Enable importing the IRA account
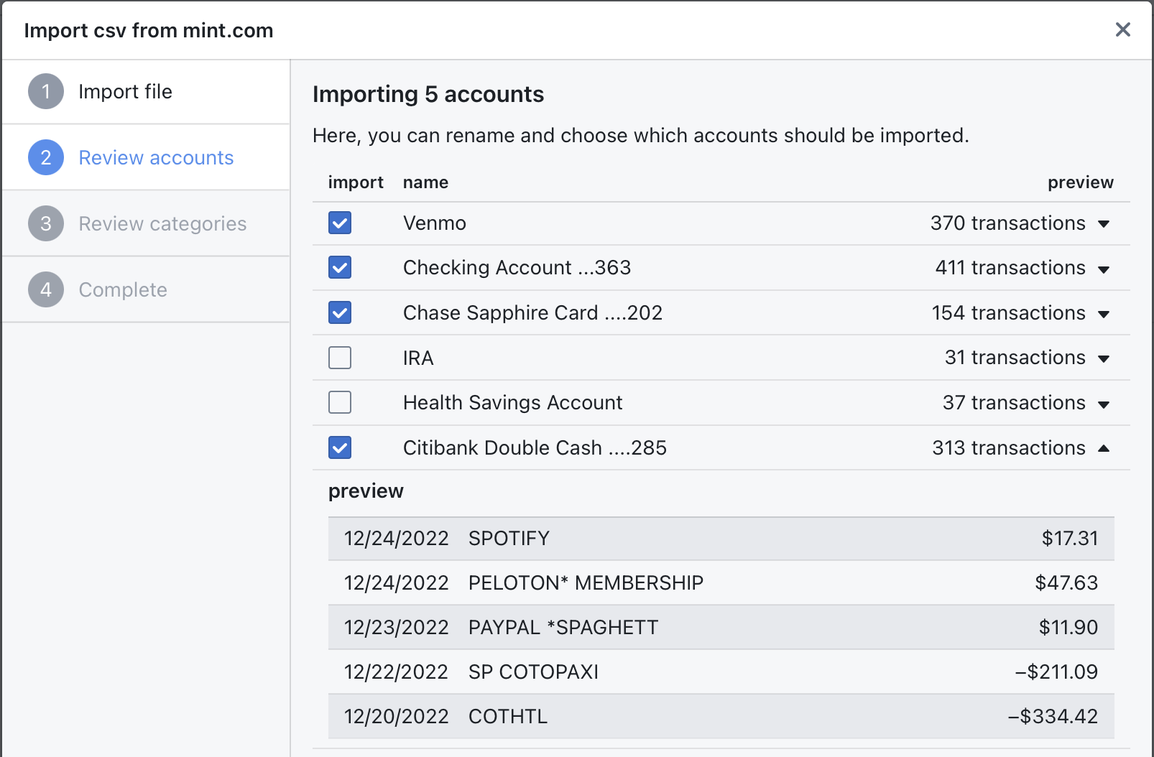 339,357
